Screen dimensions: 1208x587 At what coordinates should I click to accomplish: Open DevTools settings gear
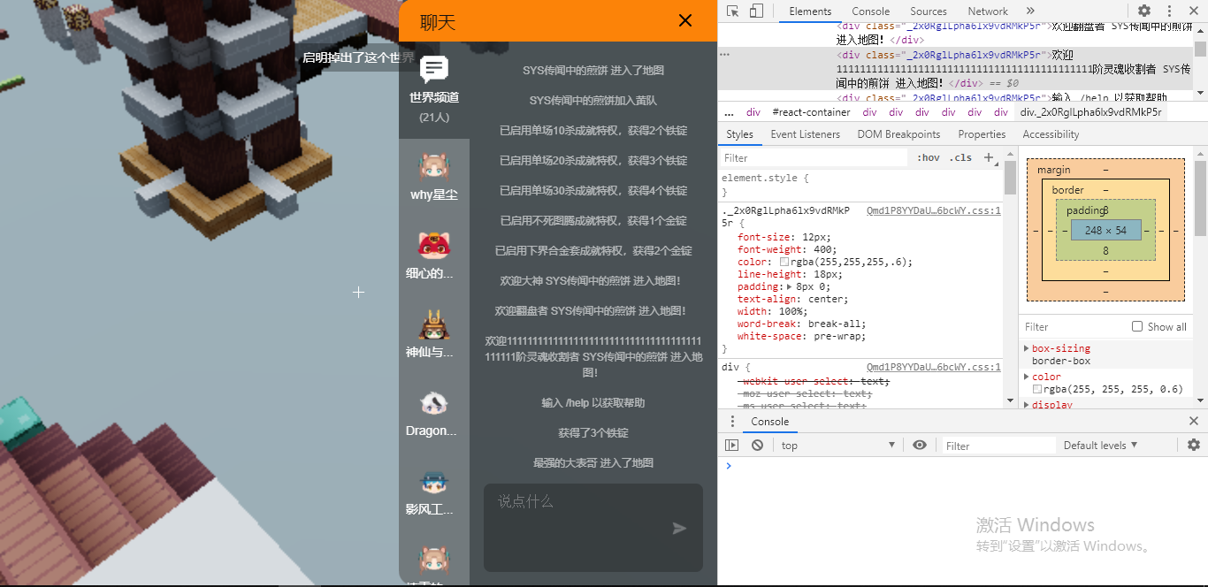(x=1144, y=11)
